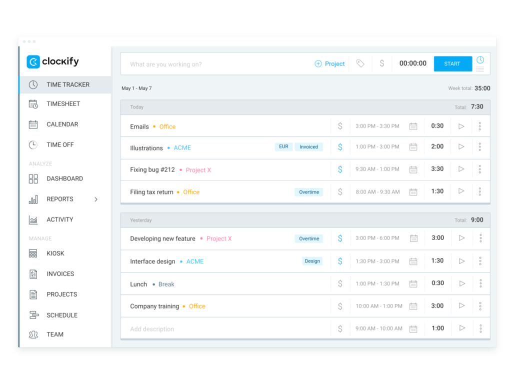Open the date picker for Filing tax return
The height and width of the screenshot is (386, 512).
[413, 191]
